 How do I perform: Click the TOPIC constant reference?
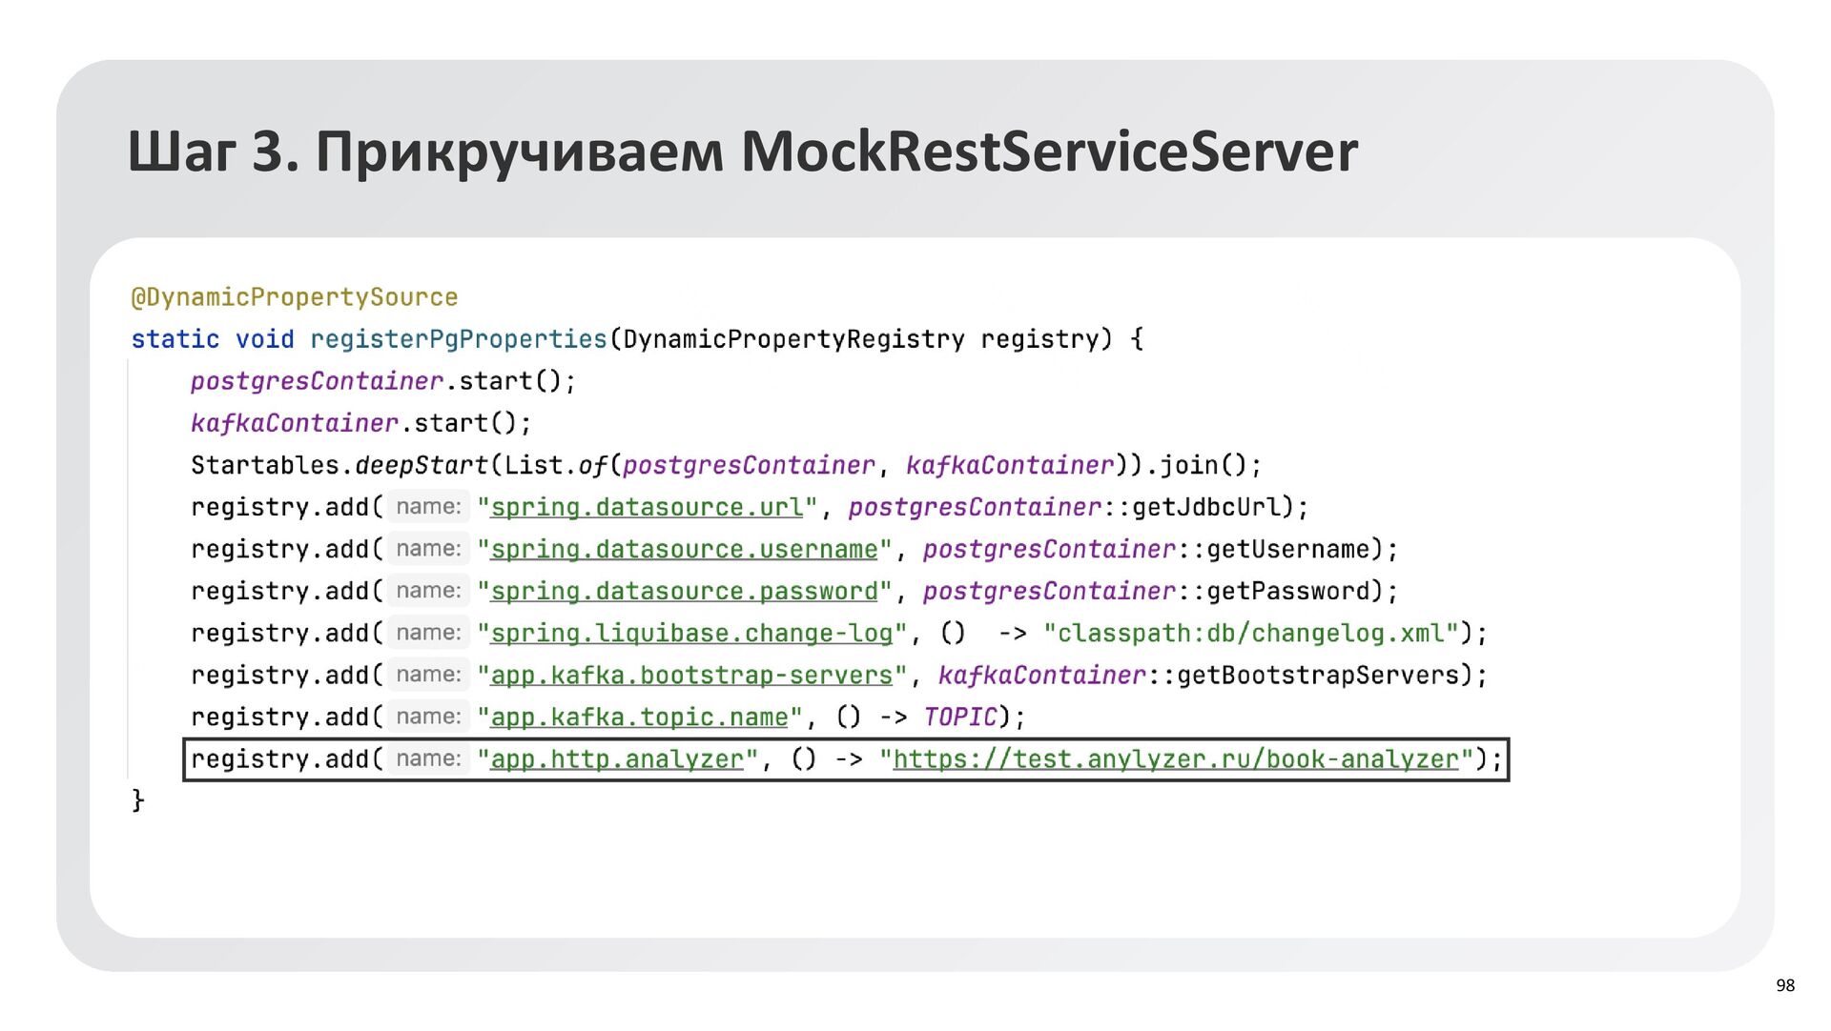coord(959,717)
